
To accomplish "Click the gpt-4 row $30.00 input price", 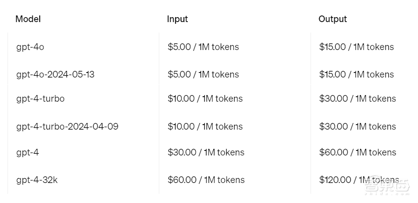I will coord(206,153).
